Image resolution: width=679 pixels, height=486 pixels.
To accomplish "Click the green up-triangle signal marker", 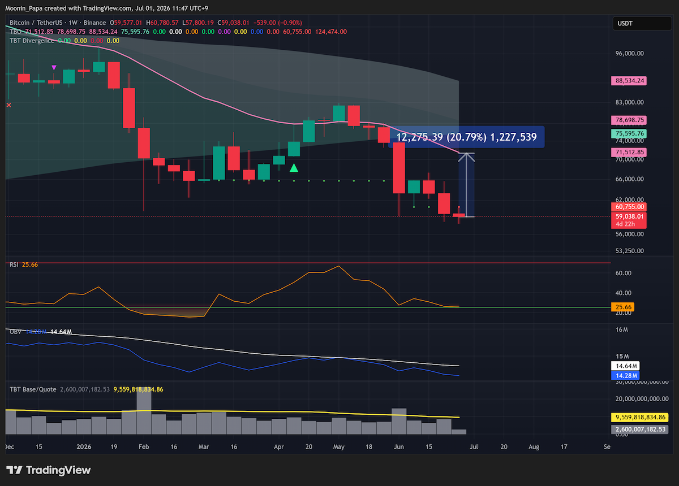I will [294, 168].
